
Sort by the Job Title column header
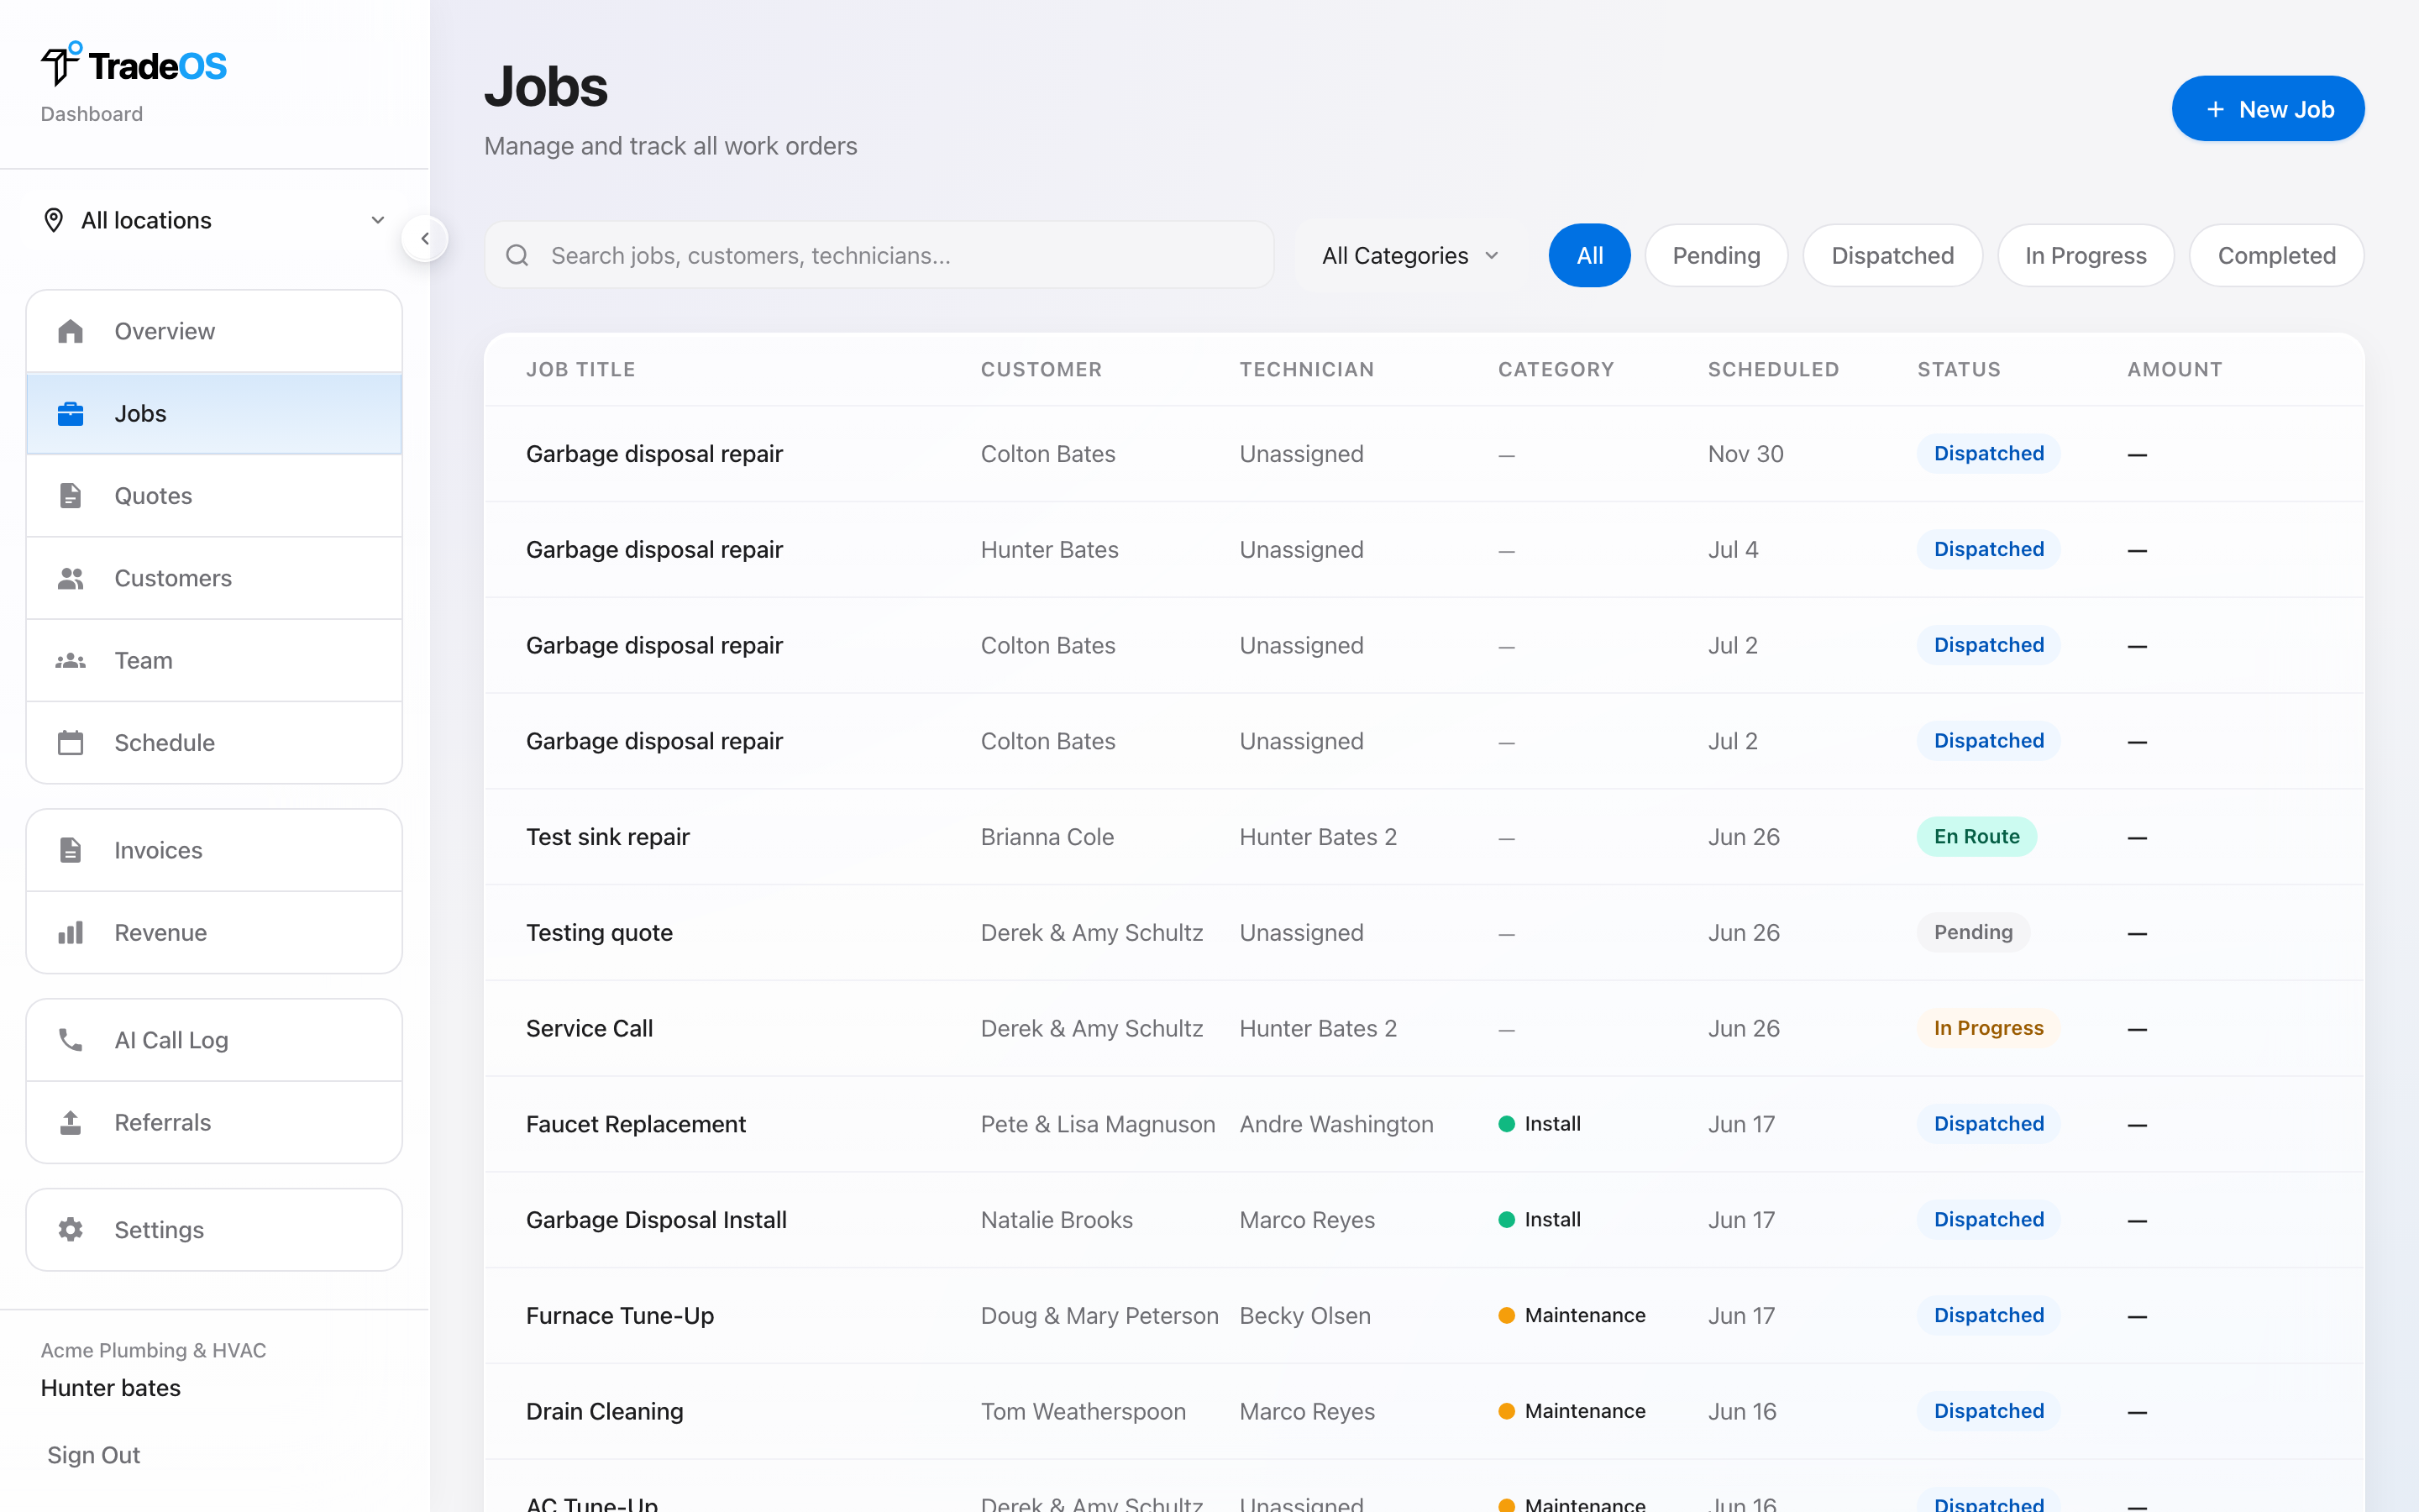[x=580, y=369]
